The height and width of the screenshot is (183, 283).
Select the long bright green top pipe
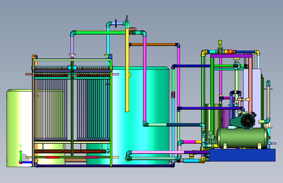[101, 33]
